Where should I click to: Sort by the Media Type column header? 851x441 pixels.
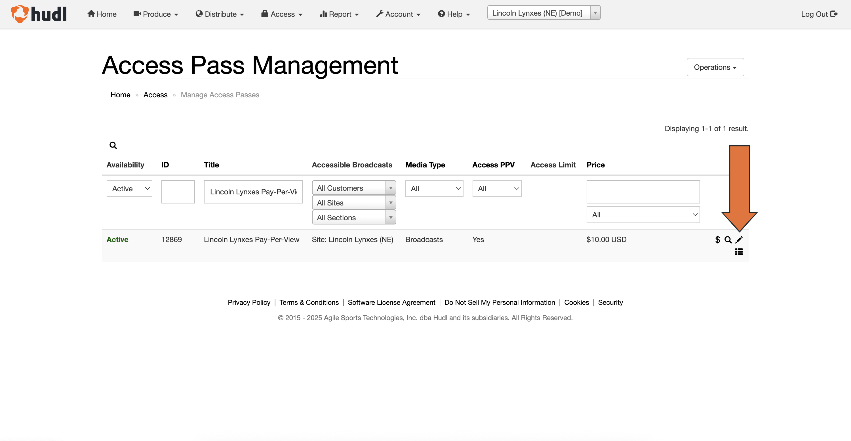[425, 165]
